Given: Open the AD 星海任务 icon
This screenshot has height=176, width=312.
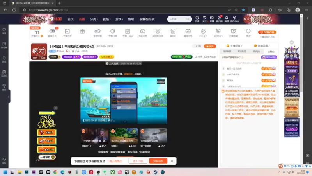Looking at the screenshot, I should click(188, 31).
